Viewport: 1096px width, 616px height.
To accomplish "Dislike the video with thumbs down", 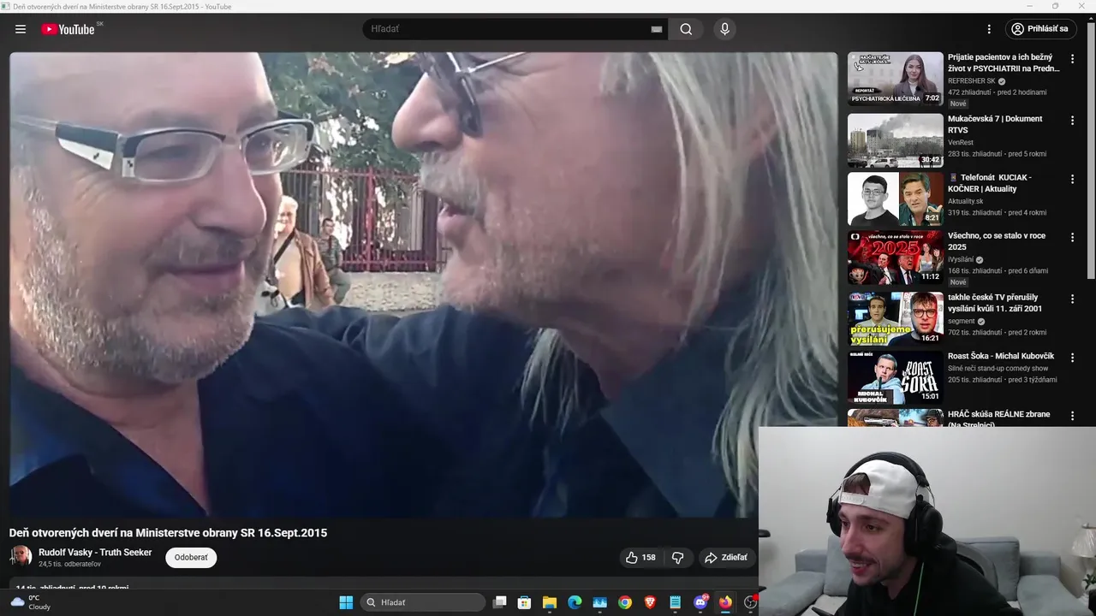I will pyautogui.click(x=678, y=558).
